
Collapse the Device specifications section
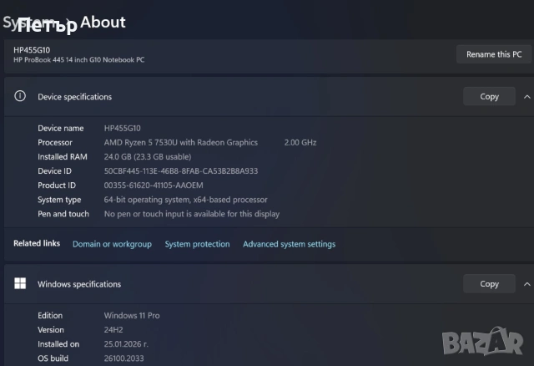tap(526, 97)
